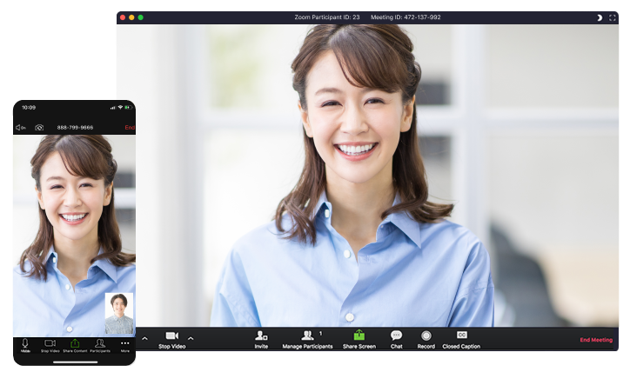630x379 pixels.
Task: Expand audio options arrow at toolbar left
Action: pyautogui.click(x=144, y=337)
